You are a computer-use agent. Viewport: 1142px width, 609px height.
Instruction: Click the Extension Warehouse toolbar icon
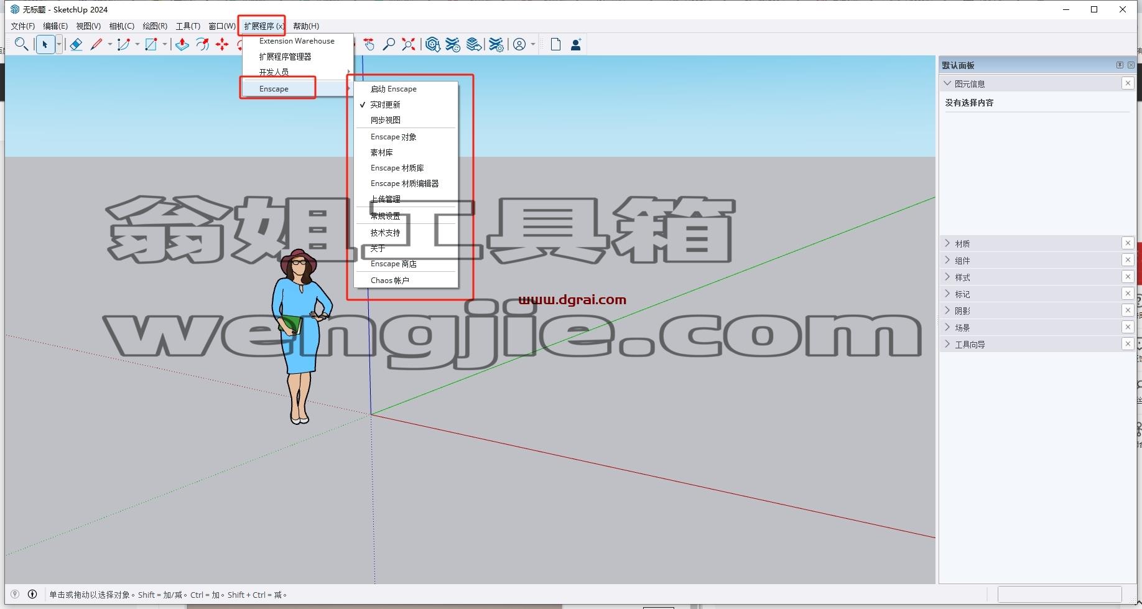click(x=453, y=44)
